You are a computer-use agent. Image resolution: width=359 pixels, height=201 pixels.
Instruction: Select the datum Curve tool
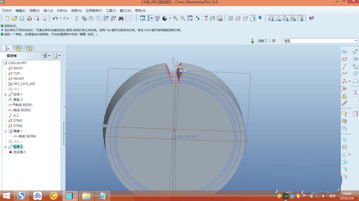click(344, 74)
